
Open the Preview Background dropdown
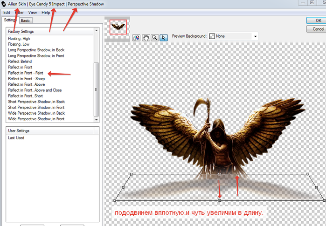click(x=233, y=36)
